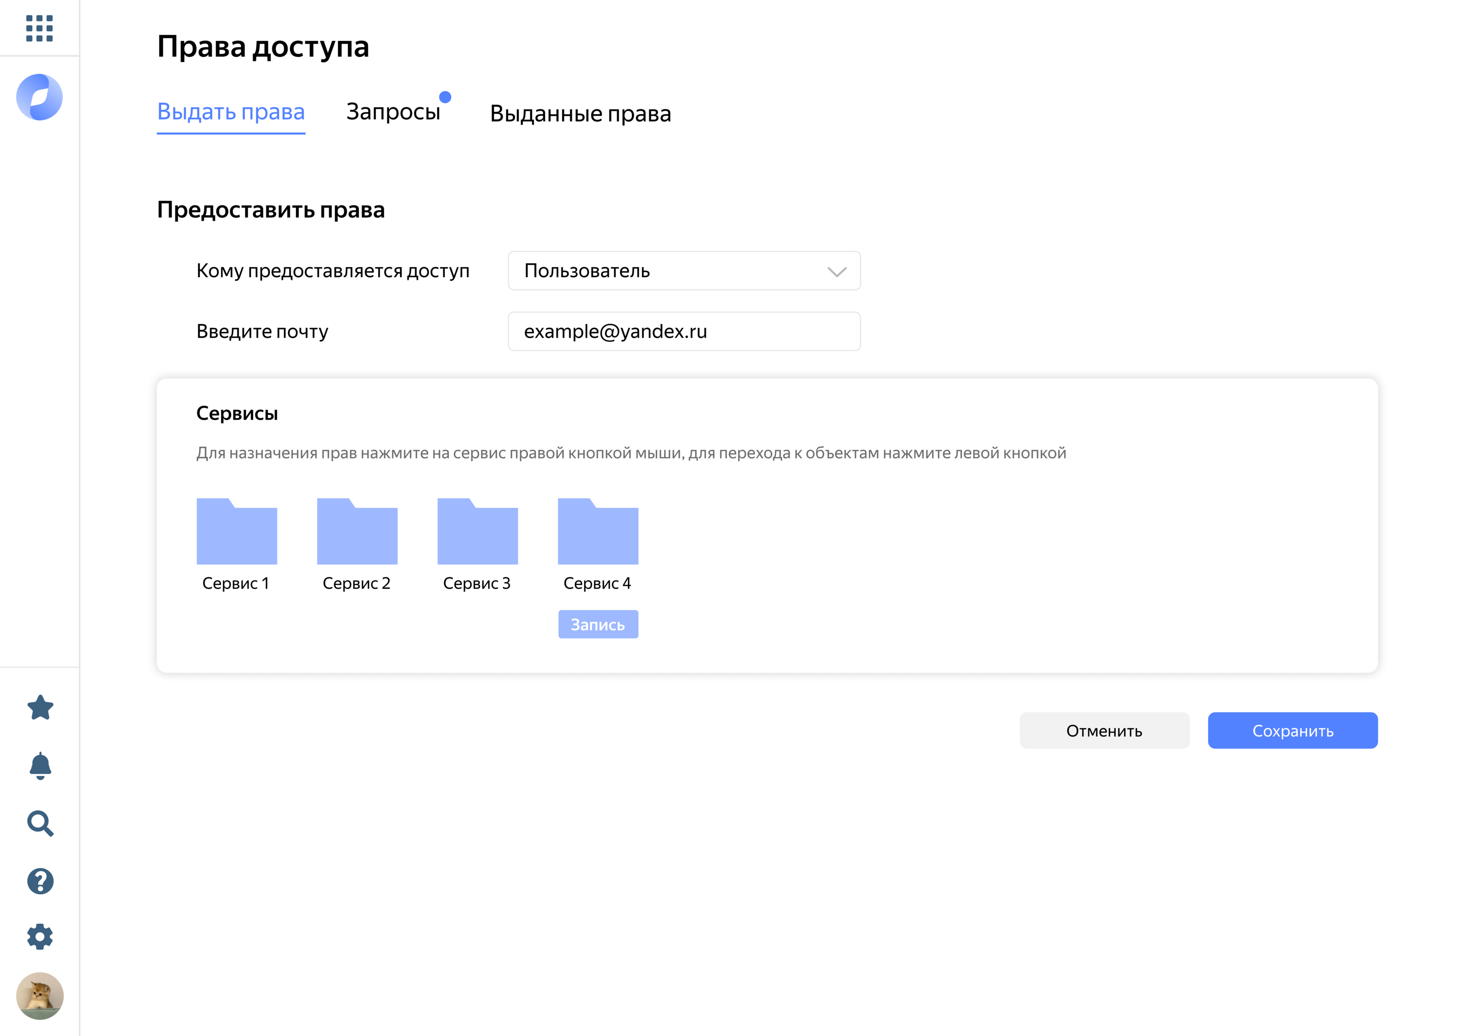This screenshot has width=1457, height=1036.
Task: Open notifications bell icon
Action: click(40, 765)
